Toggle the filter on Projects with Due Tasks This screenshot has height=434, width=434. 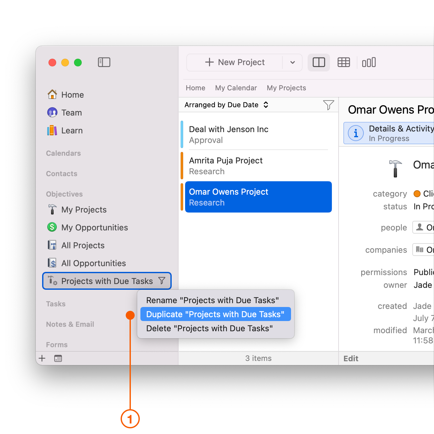click(162, 281)
